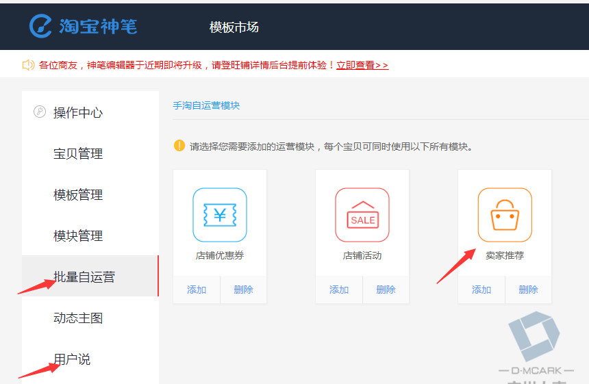
Task: Click the 店铺优惠券 label
Action: pos(220,255)
